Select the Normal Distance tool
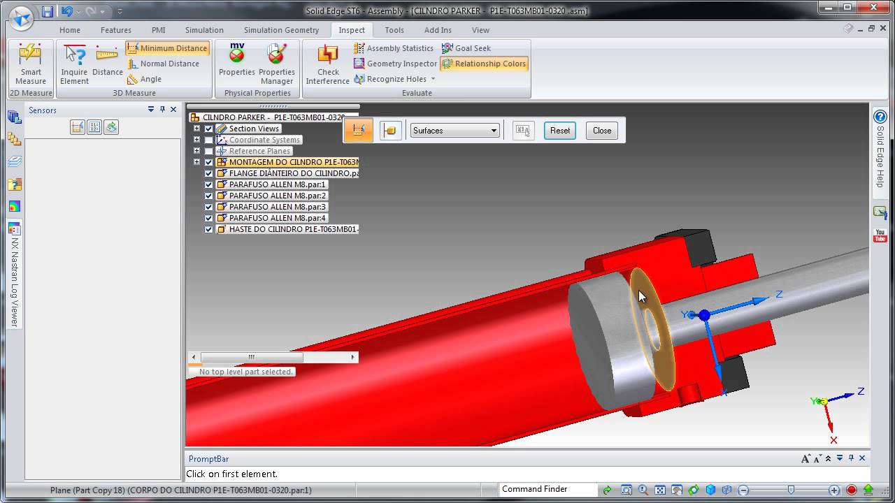Image resolution: width=895 pixels, height=503 pixels. tap(163, 64)
